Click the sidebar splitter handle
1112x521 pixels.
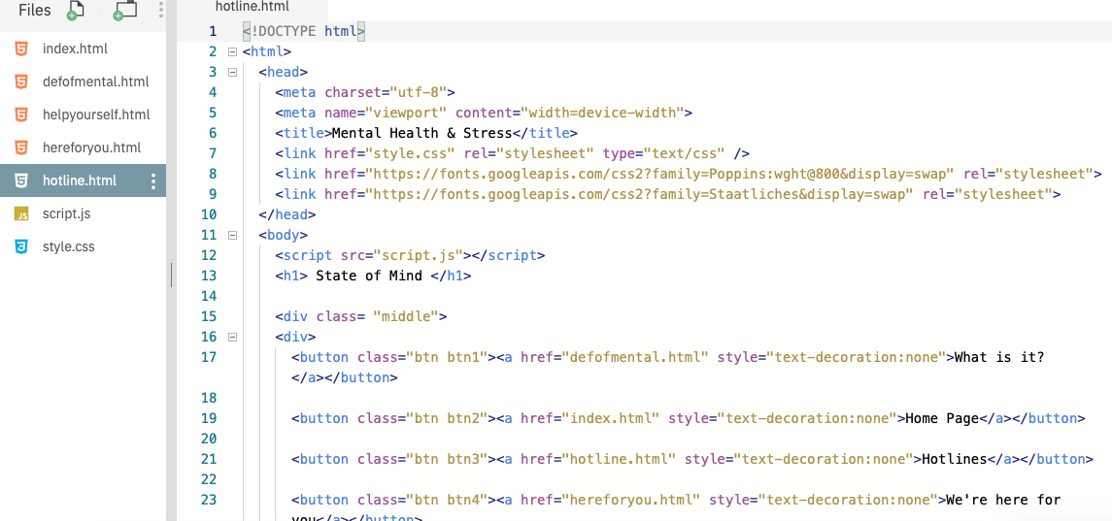[171, 275]
